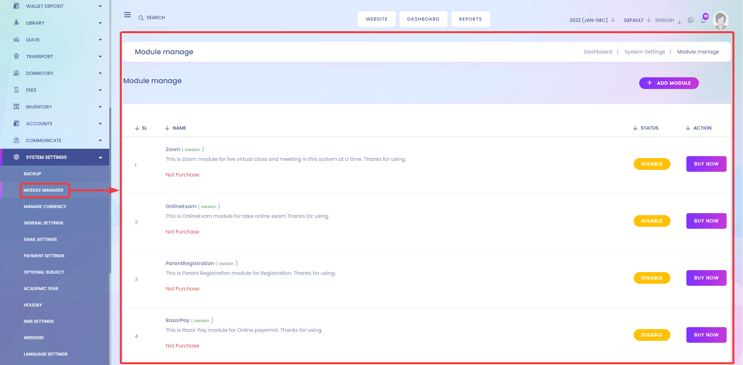Click the Dormitory sidebar icon
This screenshot has height=365, width=743.
click(x=16, y=73)
